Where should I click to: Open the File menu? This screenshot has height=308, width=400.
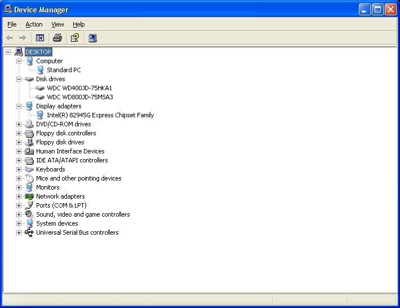pos(12,24)
